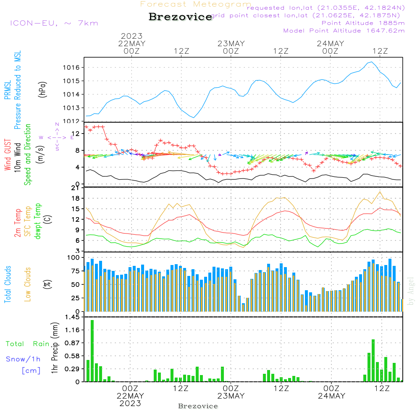Click the (m/s) unit label
This screenshot has width=420, height=420.
(40, 155)
